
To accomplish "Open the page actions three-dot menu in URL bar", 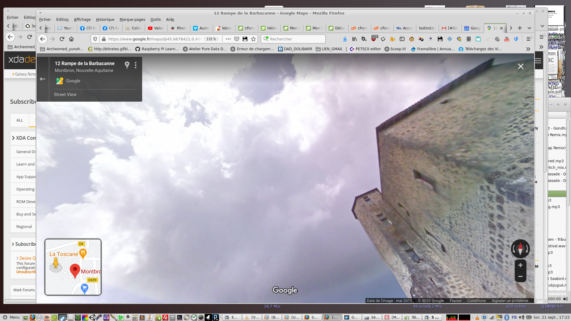I will (x=228, y=39).
